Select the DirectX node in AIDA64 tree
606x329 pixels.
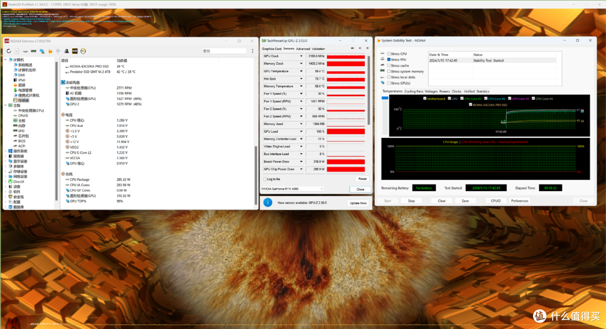tap(16, 182)
